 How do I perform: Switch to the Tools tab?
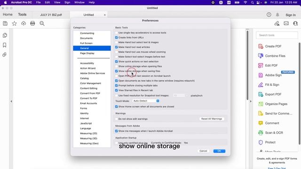coord(22,15)
